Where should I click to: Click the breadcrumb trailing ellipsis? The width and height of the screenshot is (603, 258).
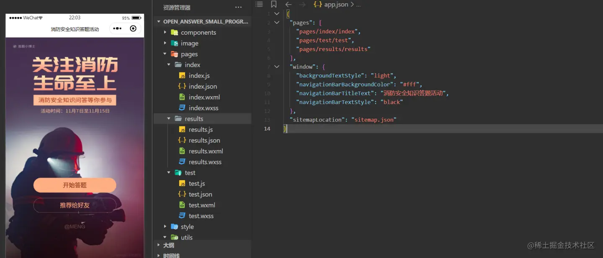(358, 5)
